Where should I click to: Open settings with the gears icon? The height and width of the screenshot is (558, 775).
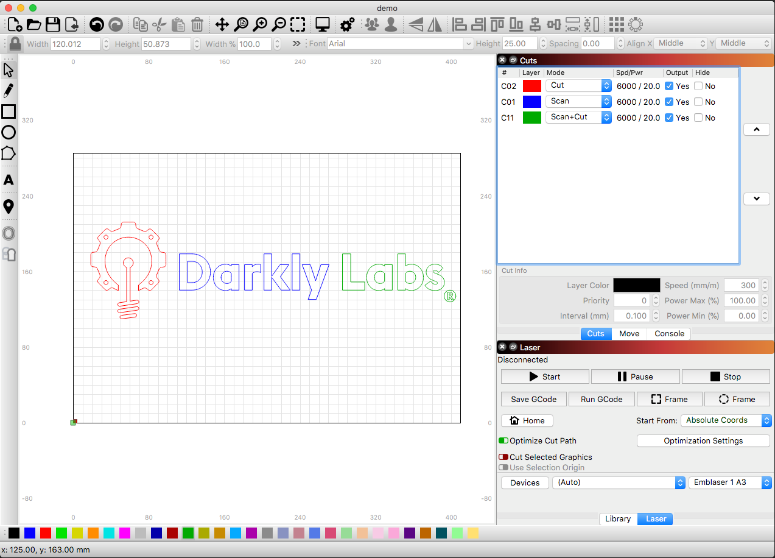point(348,24)
